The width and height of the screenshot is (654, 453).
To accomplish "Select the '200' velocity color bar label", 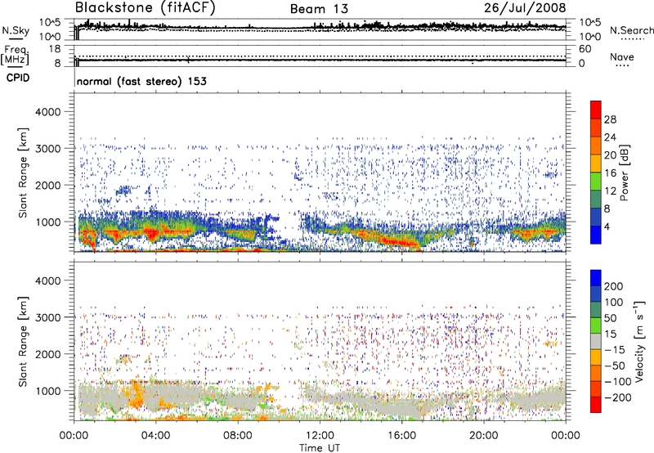I will (x=614, y=286).
